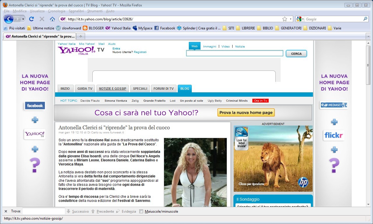Click the Evidenzia highlight button

coord(126,211)
